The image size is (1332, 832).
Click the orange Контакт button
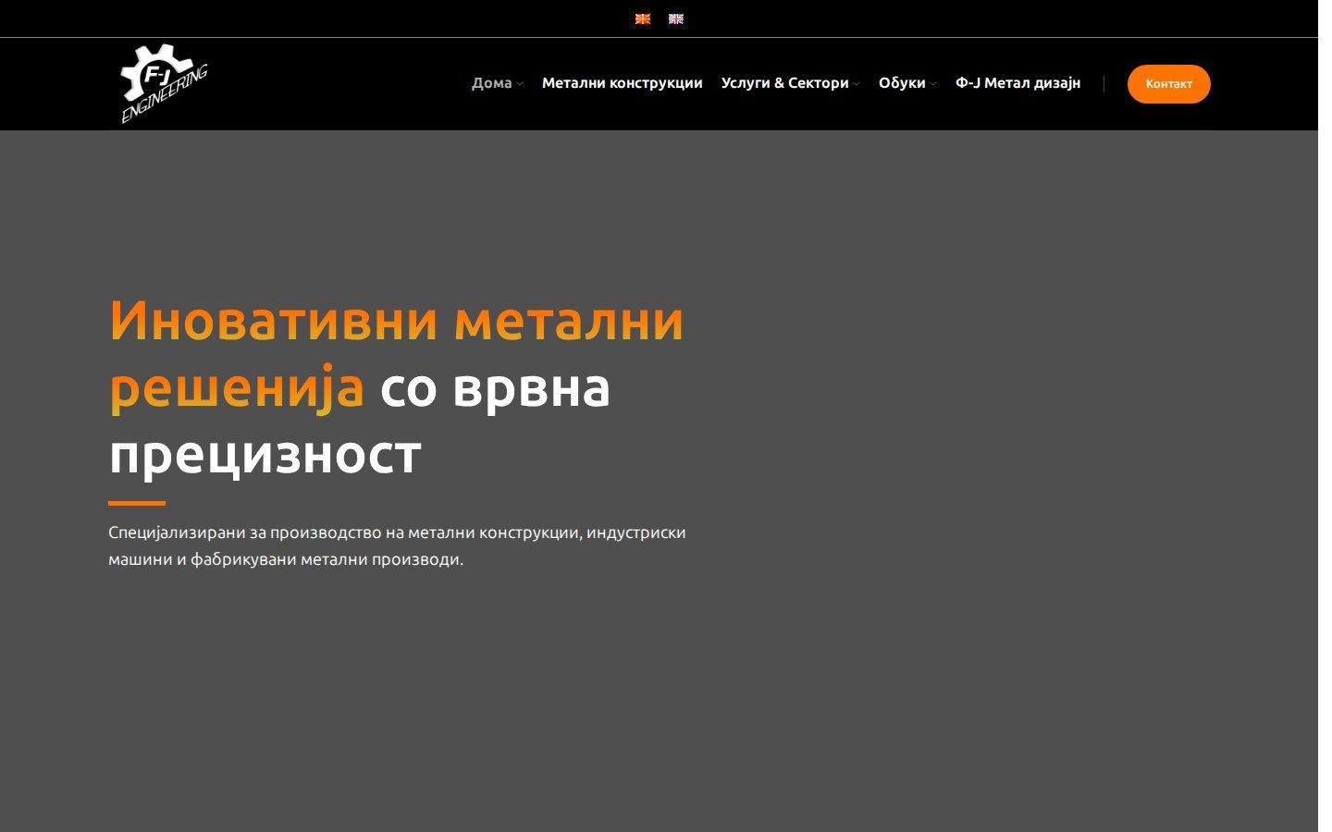tap(1168, 84)
